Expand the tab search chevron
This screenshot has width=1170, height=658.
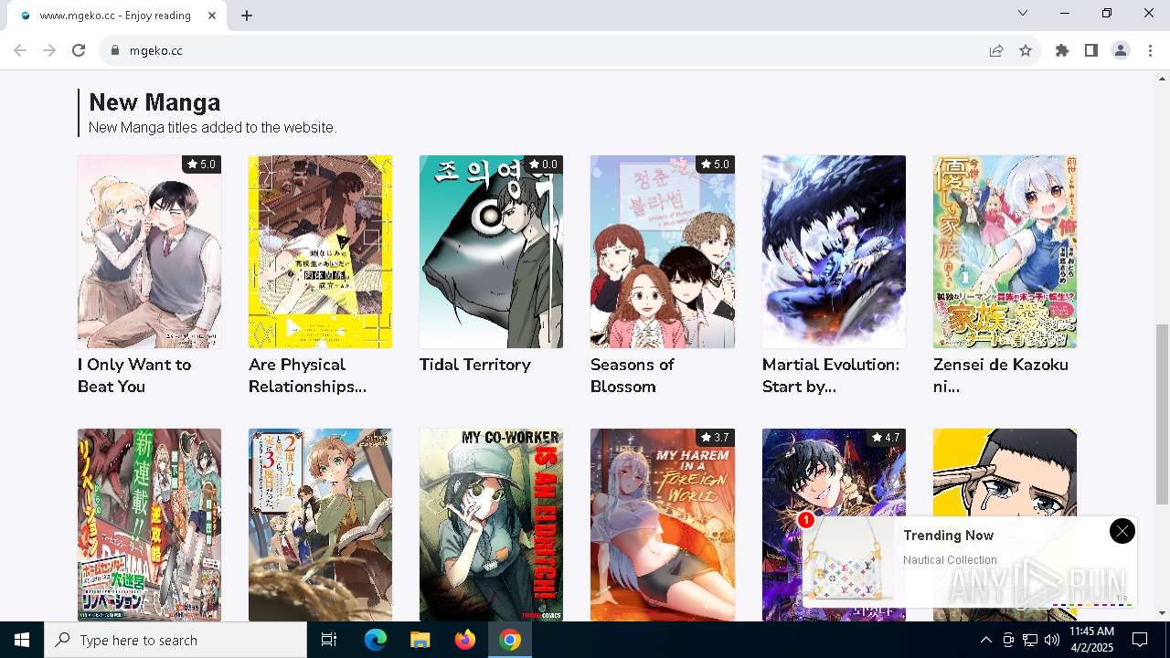tap(1023, 13)
